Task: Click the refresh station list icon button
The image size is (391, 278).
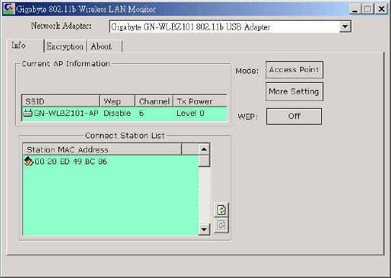Action: click(222, 210)
